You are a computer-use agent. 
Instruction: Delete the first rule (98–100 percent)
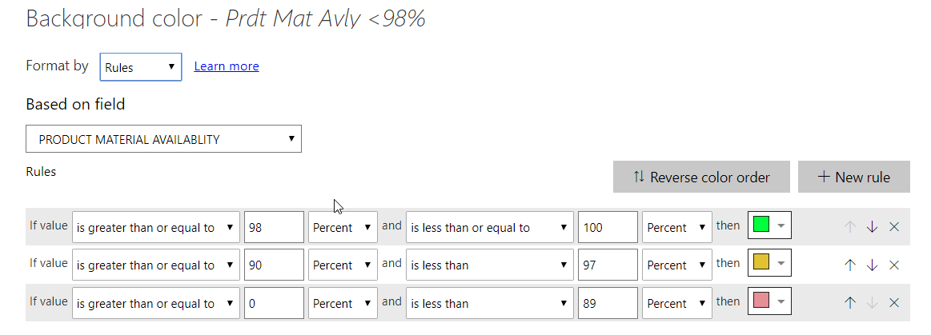(x=894, y=226)
